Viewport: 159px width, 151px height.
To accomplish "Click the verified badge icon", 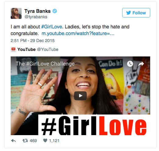I will coord(55,11).
